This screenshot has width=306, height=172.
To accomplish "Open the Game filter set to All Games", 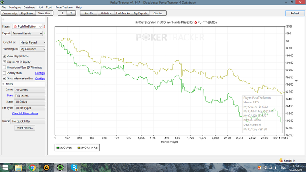I will point(30,90).
